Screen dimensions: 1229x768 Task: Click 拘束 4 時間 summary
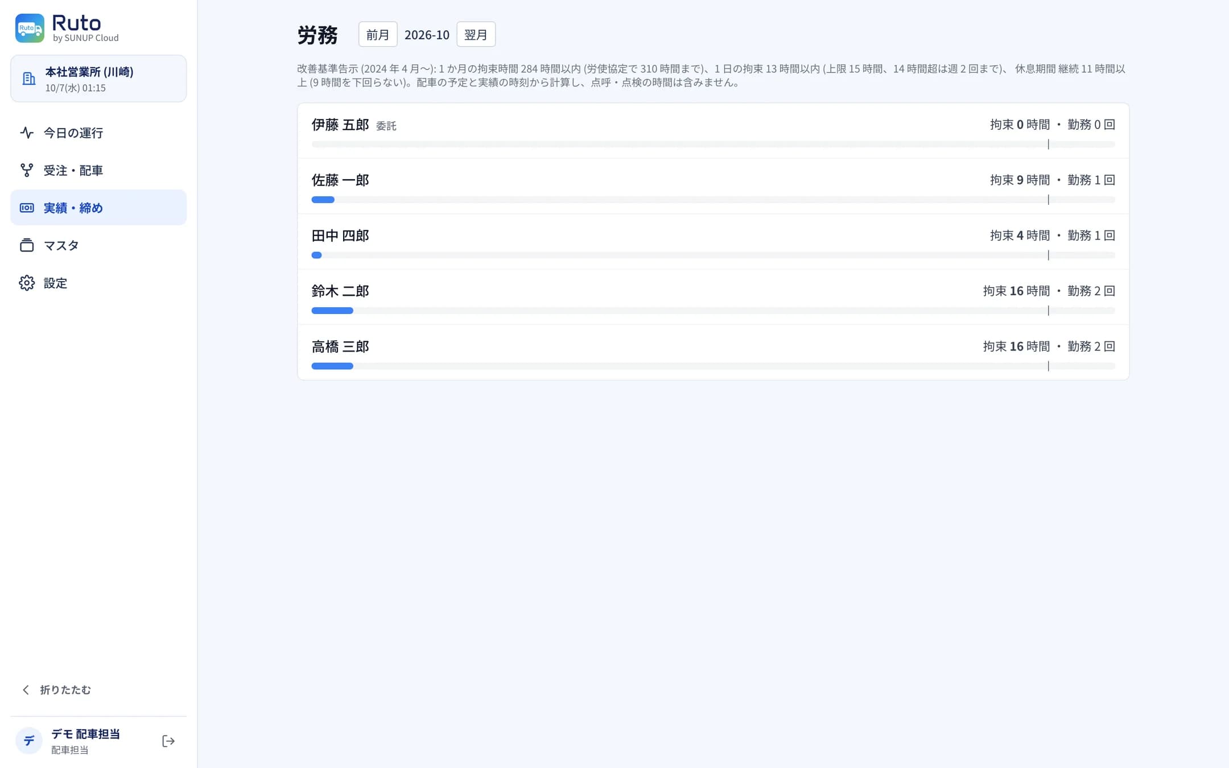coord(1020,236)
